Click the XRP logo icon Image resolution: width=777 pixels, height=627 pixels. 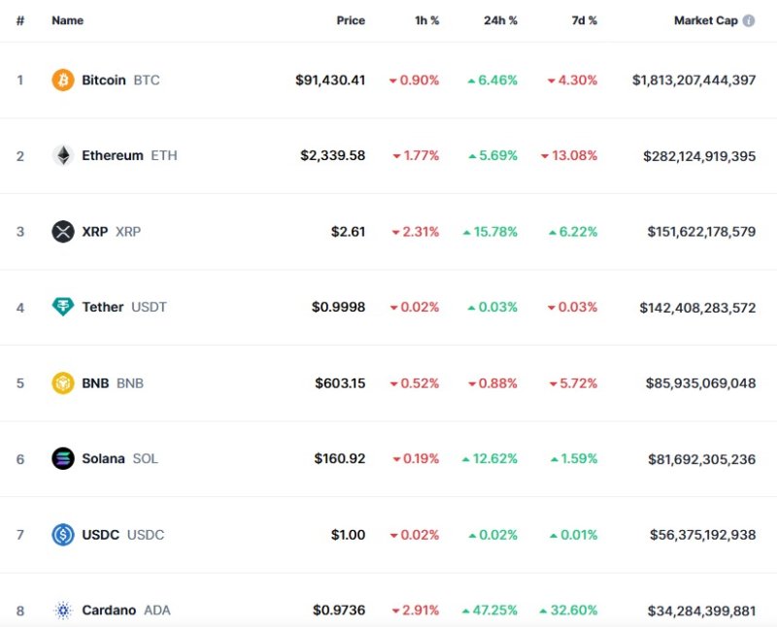tap(63, 231)
